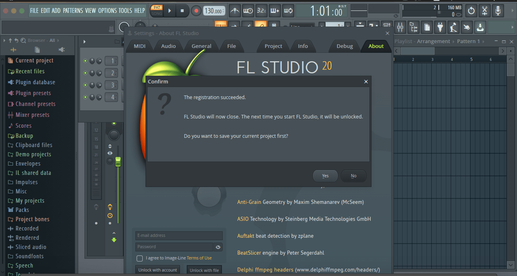This screenshot has height=276, width=517.
Task: Toggle wait for input before playing icon
Action: point(248,10)
